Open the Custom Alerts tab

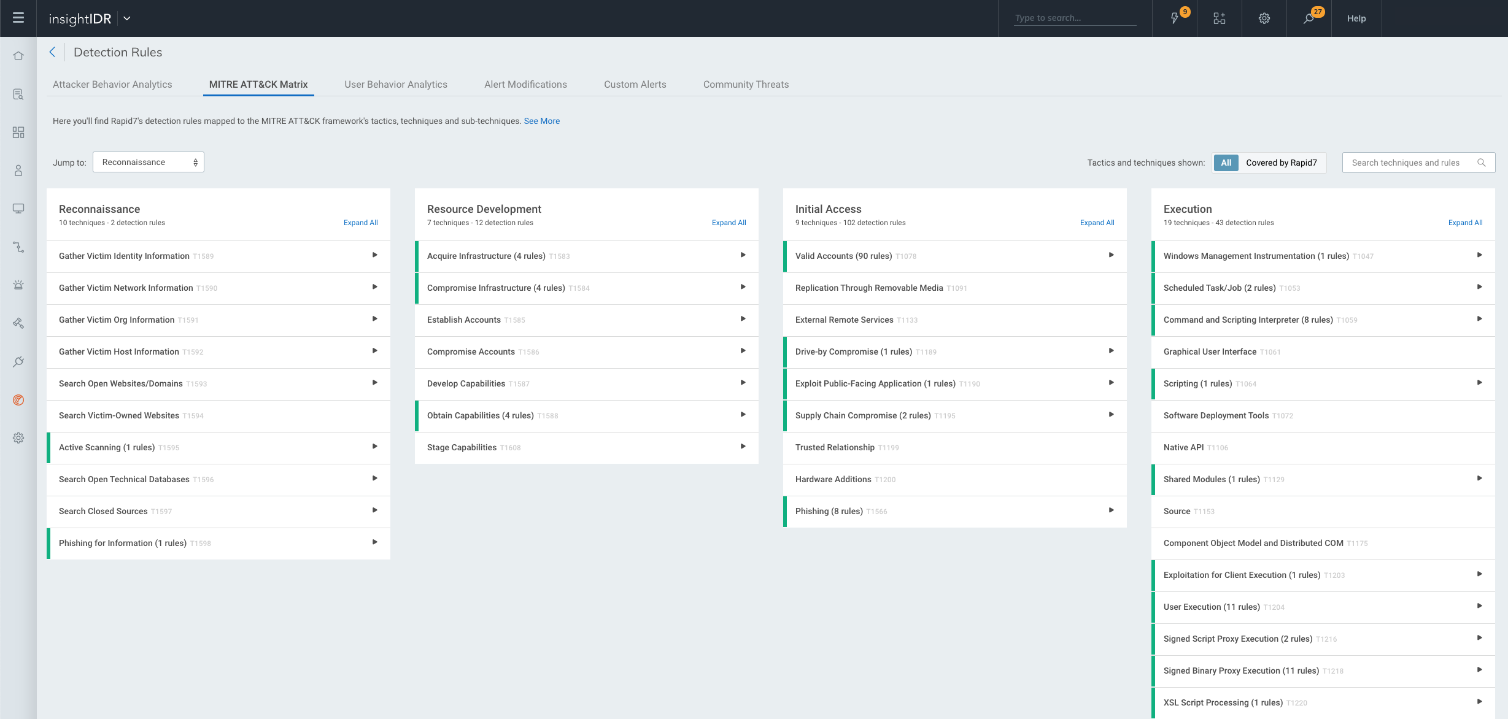635,85
